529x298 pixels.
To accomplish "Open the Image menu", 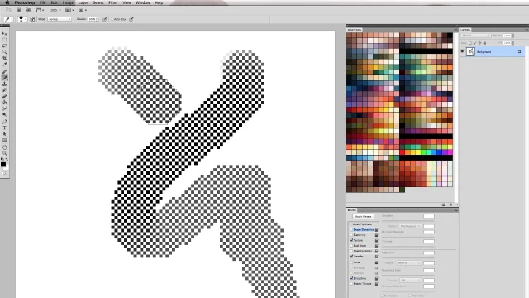I will tap(68, 2).
